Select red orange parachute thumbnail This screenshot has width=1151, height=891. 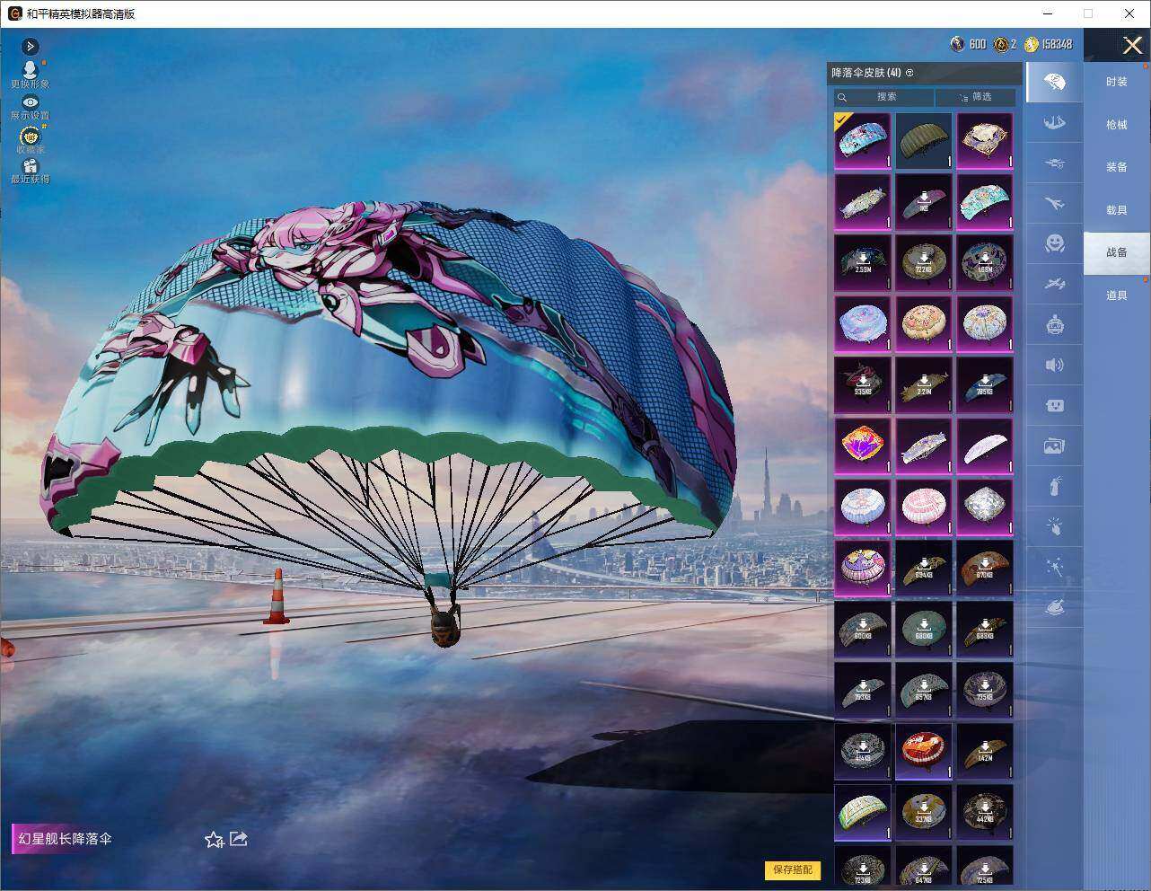(924, 751)
